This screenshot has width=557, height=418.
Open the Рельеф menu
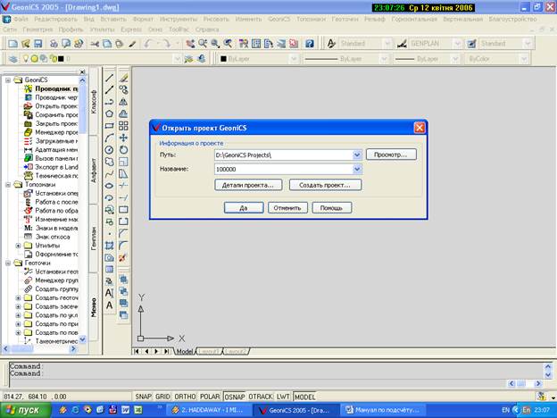click(x=374, y=19)
